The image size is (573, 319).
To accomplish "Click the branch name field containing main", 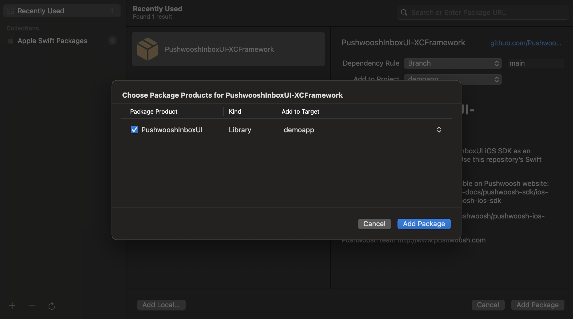I will click(535, 63).
